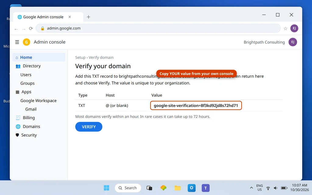
Task: Open the colorful Copilot taskbar icon
Action: 163,188
